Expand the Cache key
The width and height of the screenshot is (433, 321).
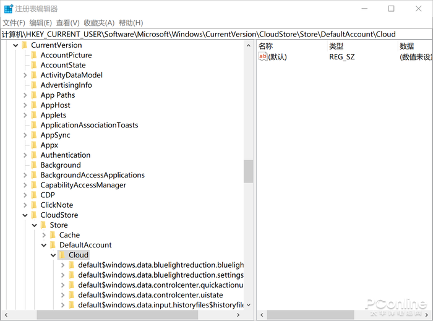(x=44, y=235)
